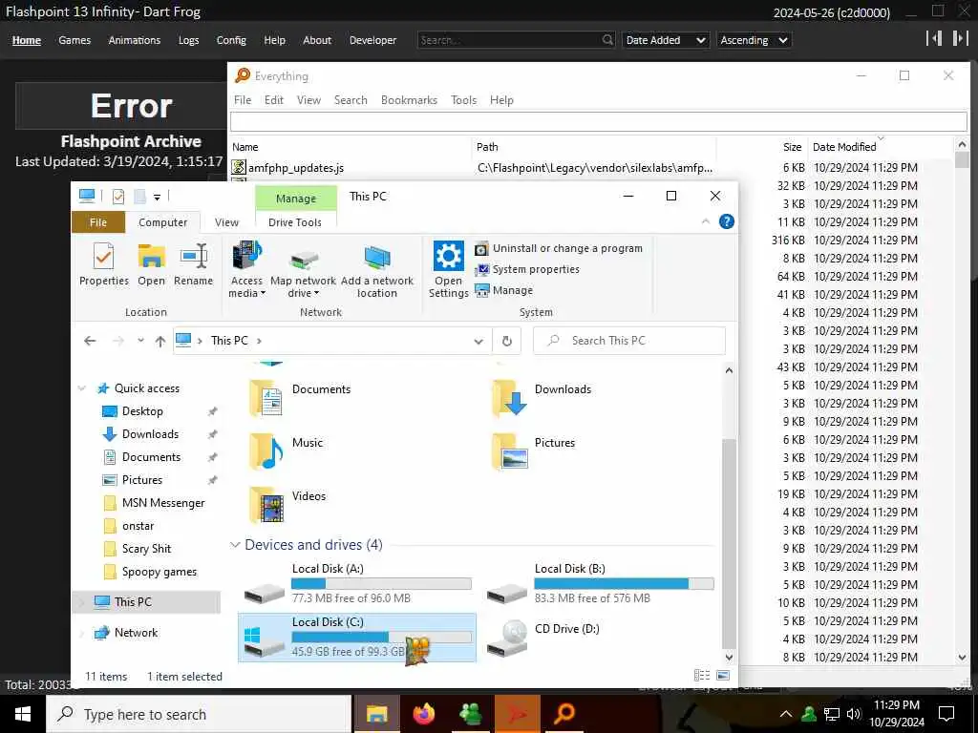Show hidden system tray icons
This screenshot has height=733, width=978.
point(786,714)
